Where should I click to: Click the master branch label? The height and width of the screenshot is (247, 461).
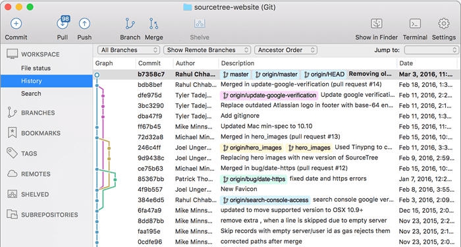tap(236, 74)
